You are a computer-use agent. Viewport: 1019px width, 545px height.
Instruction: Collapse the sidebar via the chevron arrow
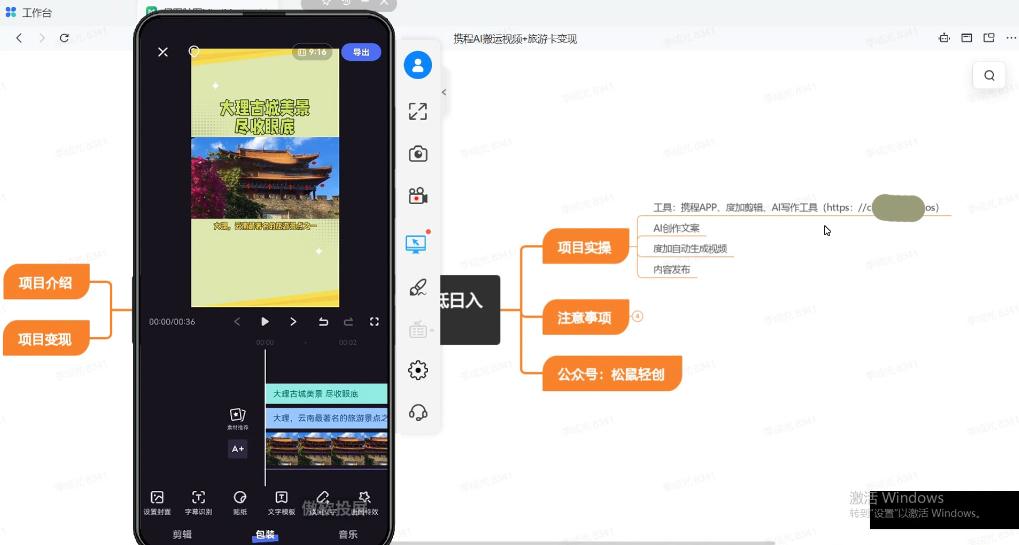click(444, 92)
